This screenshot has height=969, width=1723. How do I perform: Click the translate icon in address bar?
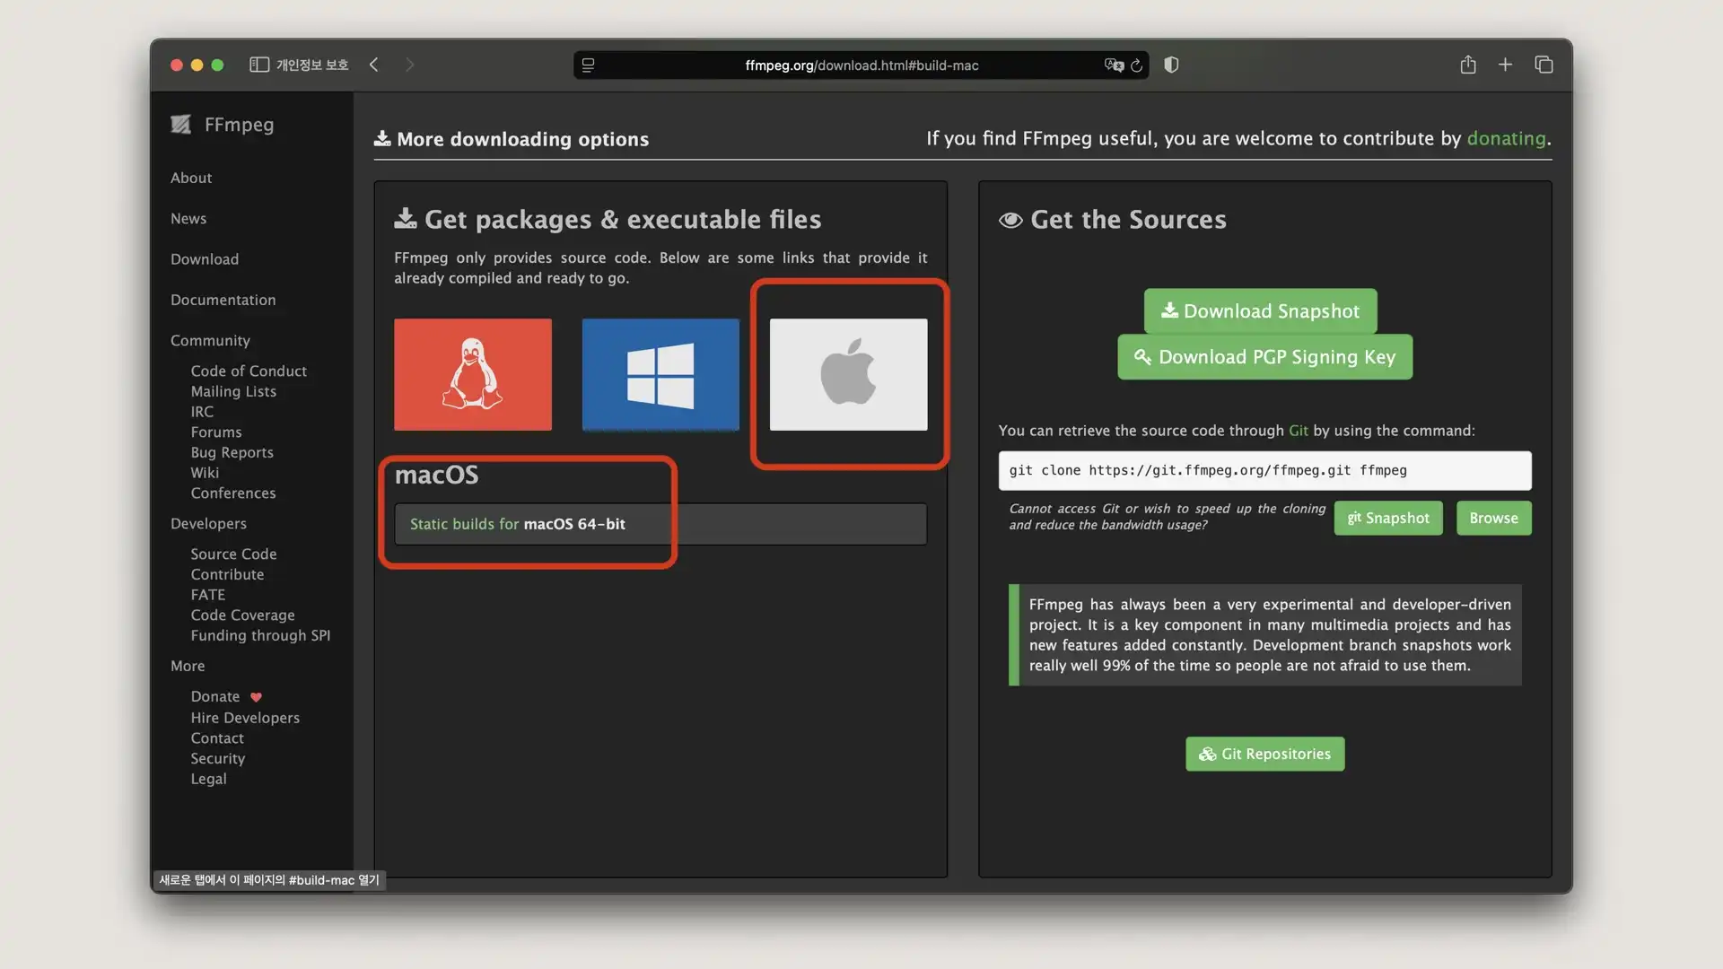(x=1114, y=65)
